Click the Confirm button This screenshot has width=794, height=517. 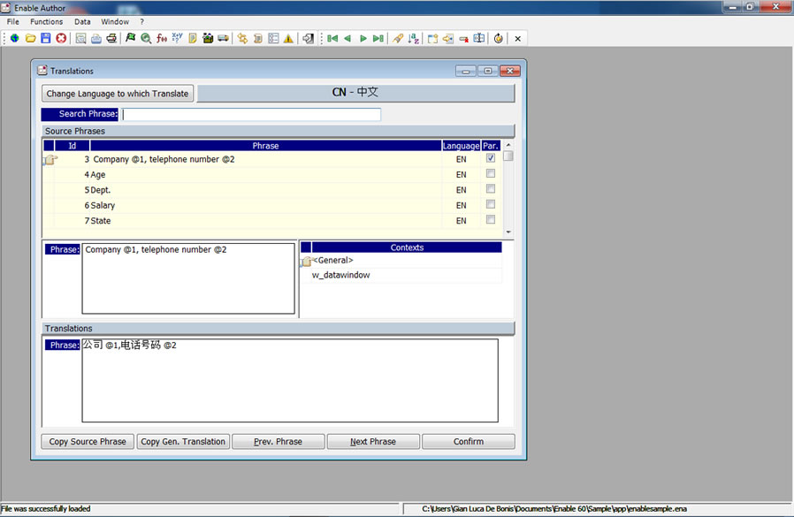click(x=468, y=442)
